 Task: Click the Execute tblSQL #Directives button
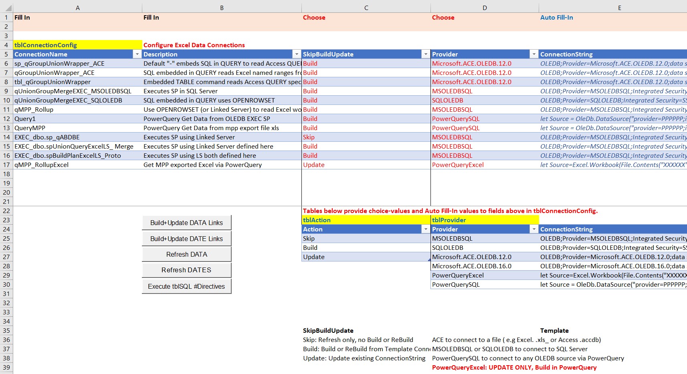pyautogui.click(x=186, y=286)
